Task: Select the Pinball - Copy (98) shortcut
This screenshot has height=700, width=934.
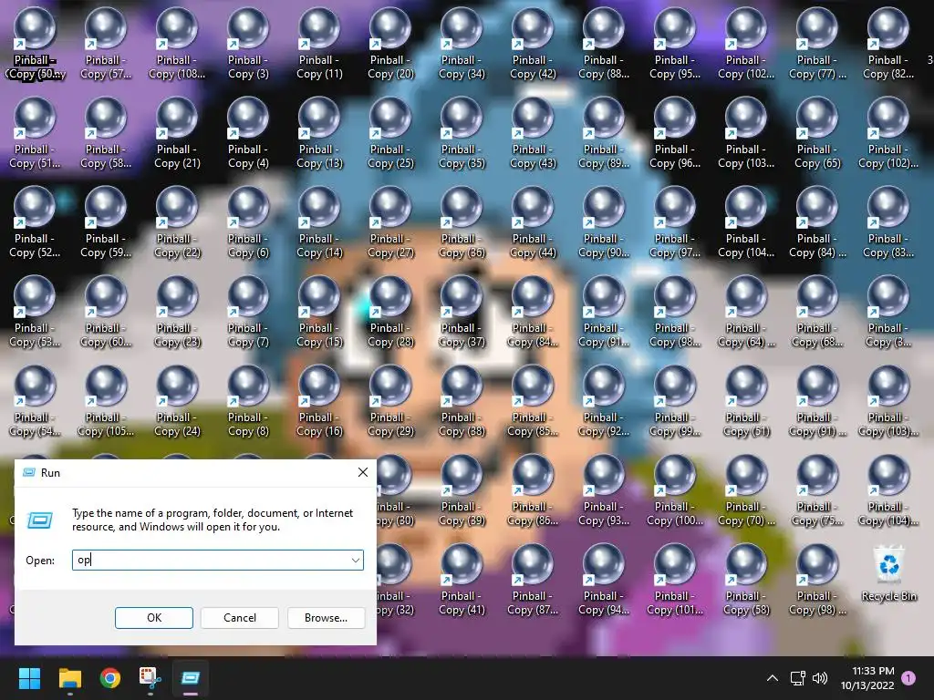Action: click(817, 579)
